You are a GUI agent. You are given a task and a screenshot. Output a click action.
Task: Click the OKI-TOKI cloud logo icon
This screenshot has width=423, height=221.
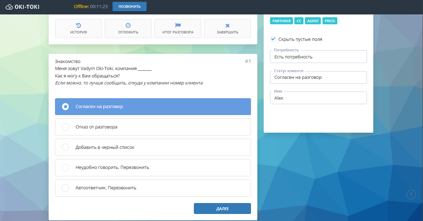click(x=9, y=6)
